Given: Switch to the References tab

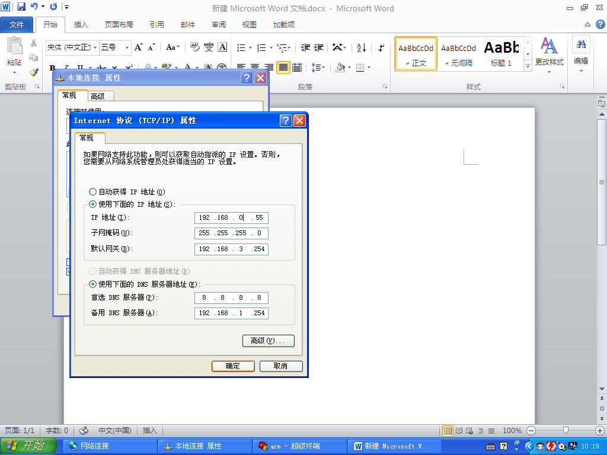Looking at the screenshot, I should [x=156, y=25].
